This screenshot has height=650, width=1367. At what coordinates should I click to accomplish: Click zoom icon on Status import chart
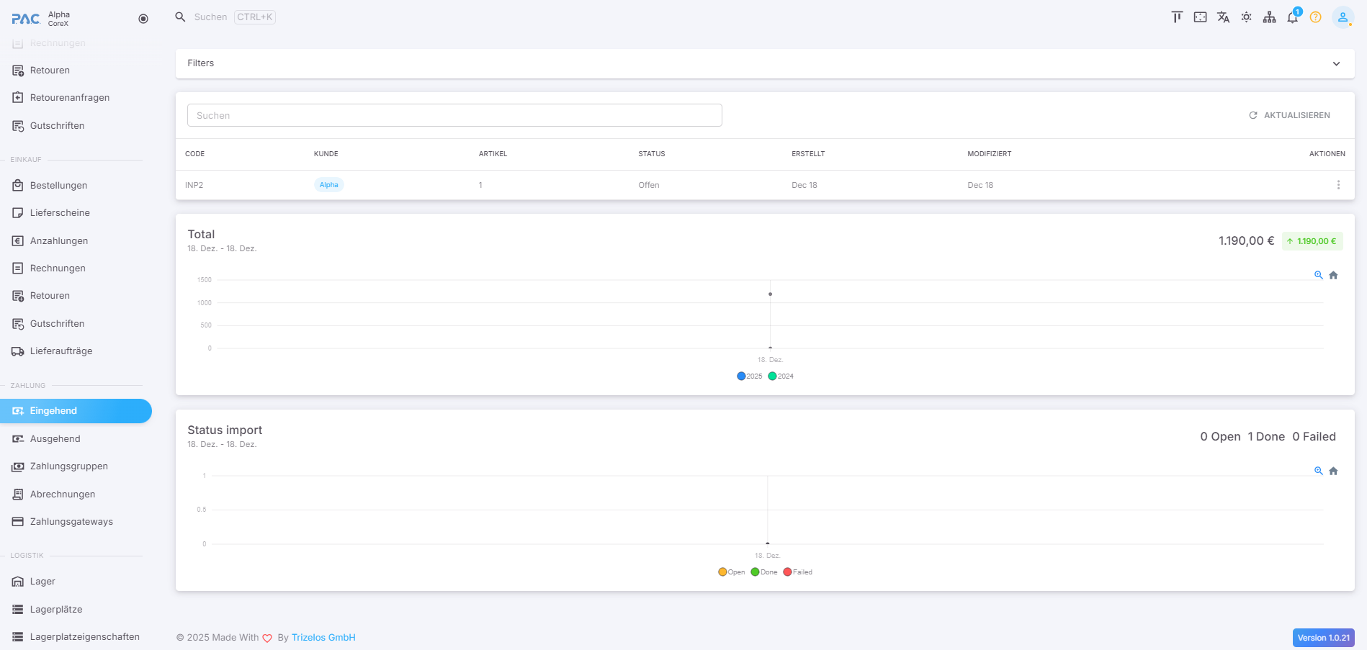pos(1318,471)
